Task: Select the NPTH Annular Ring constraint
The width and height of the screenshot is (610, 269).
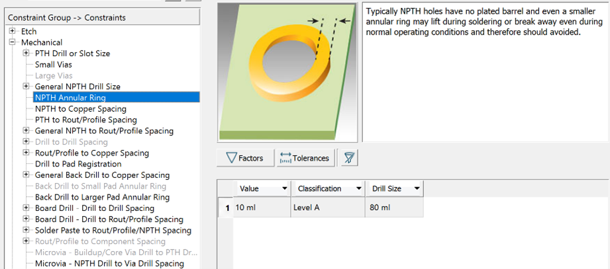Action: [x=117, y=97]
